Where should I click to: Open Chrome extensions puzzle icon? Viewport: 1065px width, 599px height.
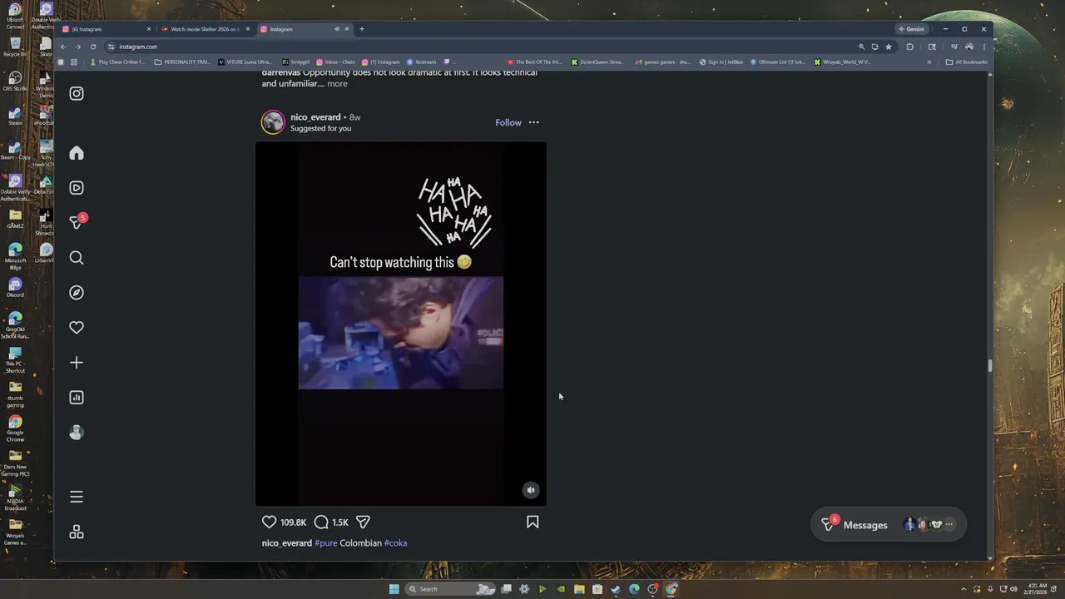(909, 47)
